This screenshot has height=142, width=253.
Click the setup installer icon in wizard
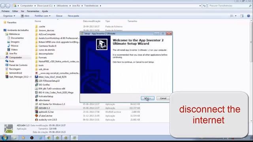[x=102, y=45]
